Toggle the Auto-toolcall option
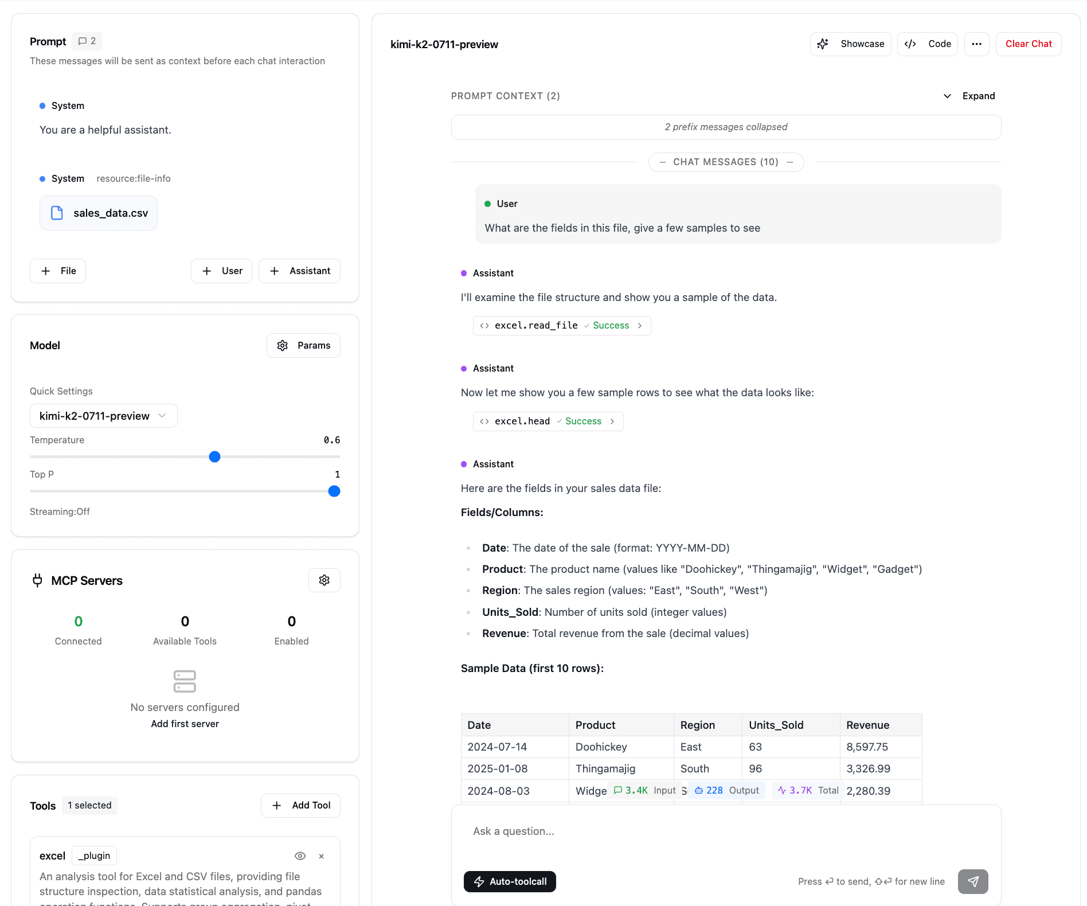Screen dimensions: 1087x906 tap(510, 881)
